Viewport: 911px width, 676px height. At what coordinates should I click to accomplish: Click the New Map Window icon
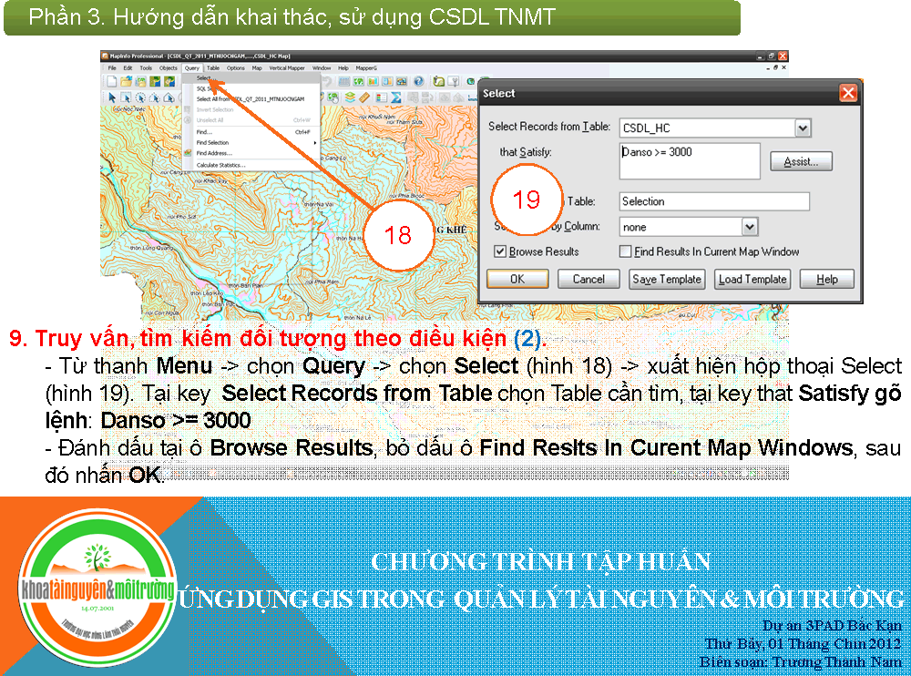[358, 81]
